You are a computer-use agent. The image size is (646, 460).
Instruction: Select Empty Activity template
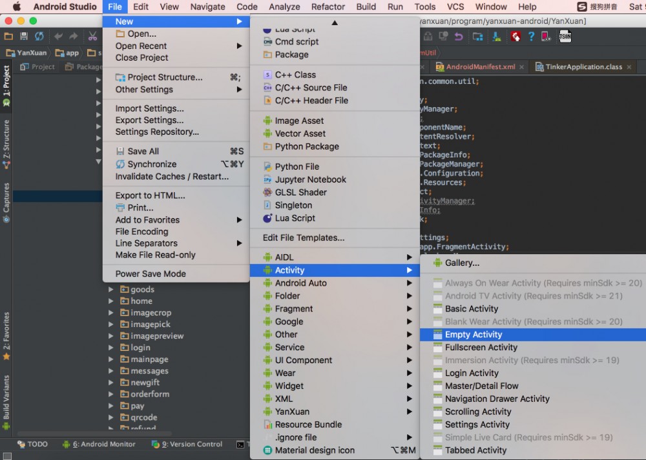(533, 334)
